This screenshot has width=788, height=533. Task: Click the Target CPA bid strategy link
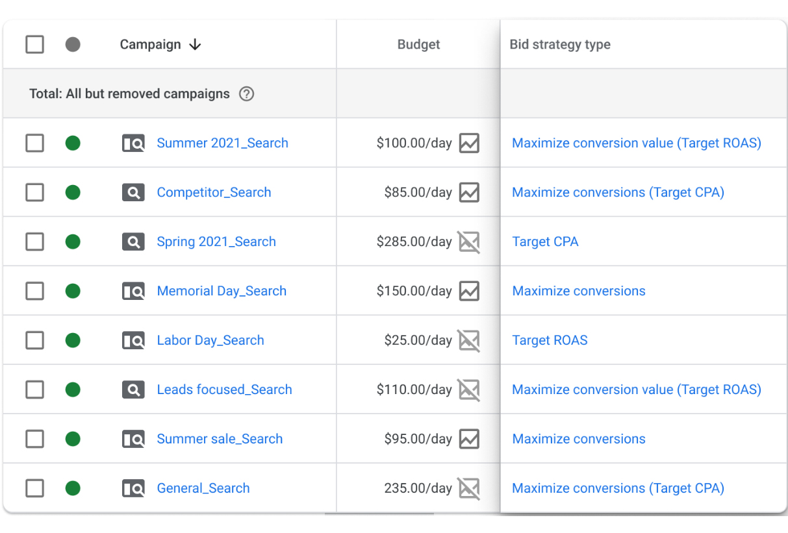coord(545,242)
